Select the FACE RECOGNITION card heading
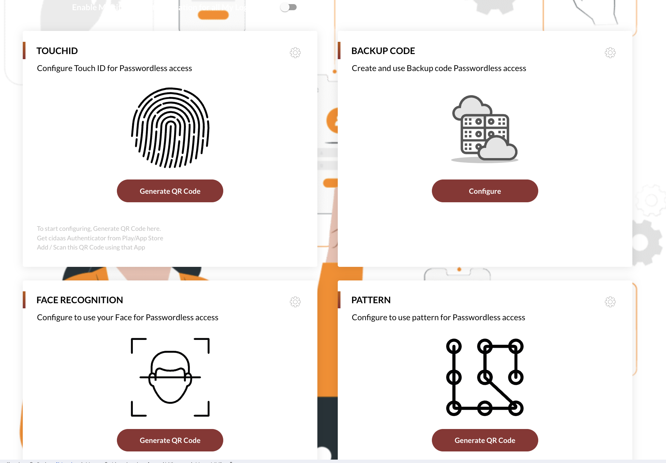The image size is (666, 463). click(80, 300)
